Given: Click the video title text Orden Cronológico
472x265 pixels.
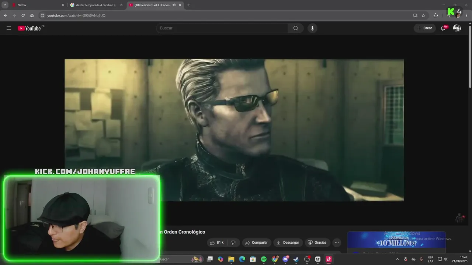Looking at the screenshot, I should [185, 232].
